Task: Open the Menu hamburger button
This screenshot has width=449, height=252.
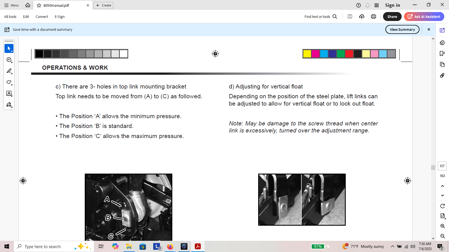Action: tap(12, 5)
